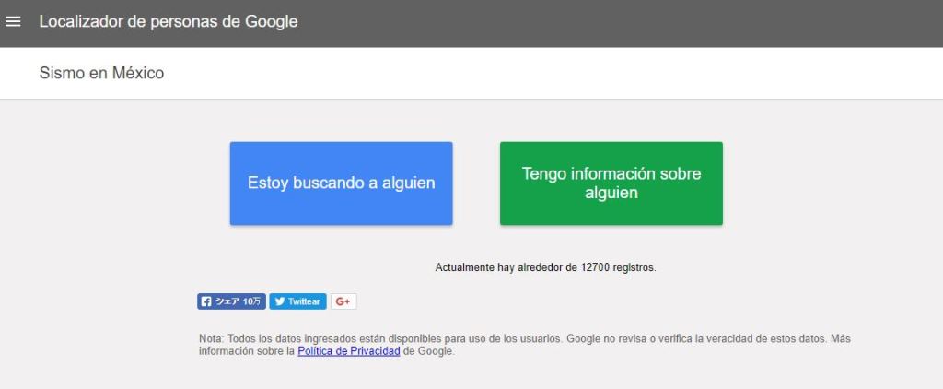Share the page on Google Plus
Viewport: 943px width, 389px height.
[x=343, y=301]
